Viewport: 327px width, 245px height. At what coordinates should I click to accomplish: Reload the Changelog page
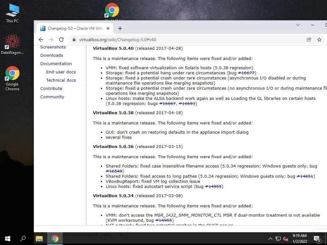pos(61,40)
